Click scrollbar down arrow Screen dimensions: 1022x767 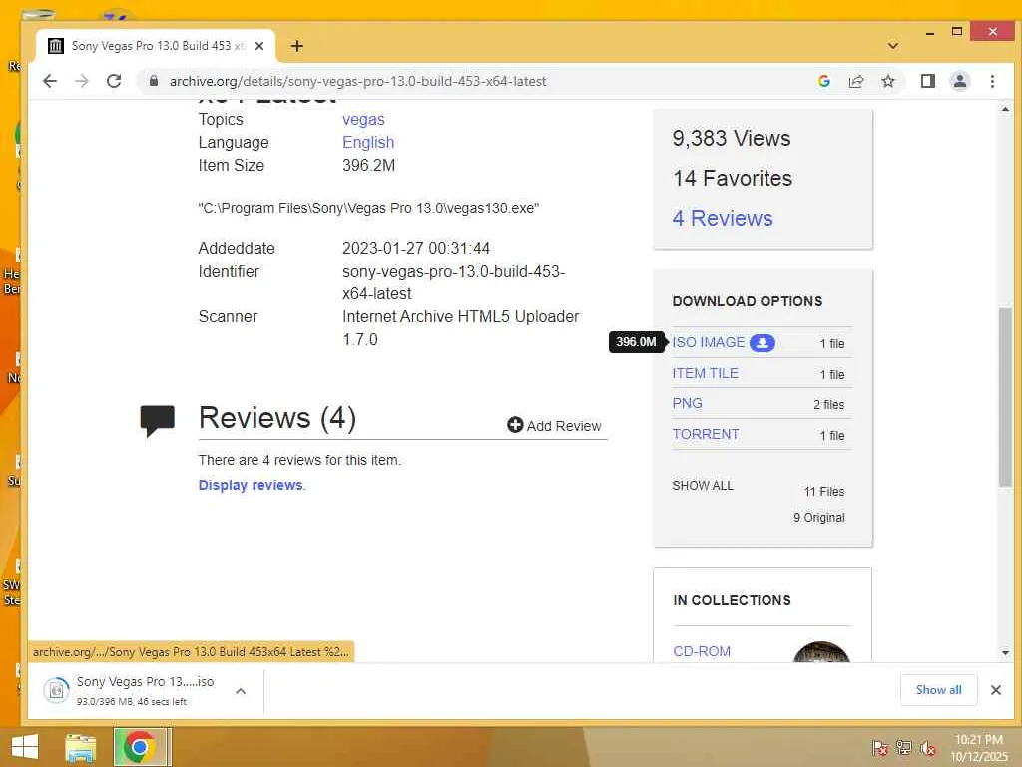click(1005, 653)
